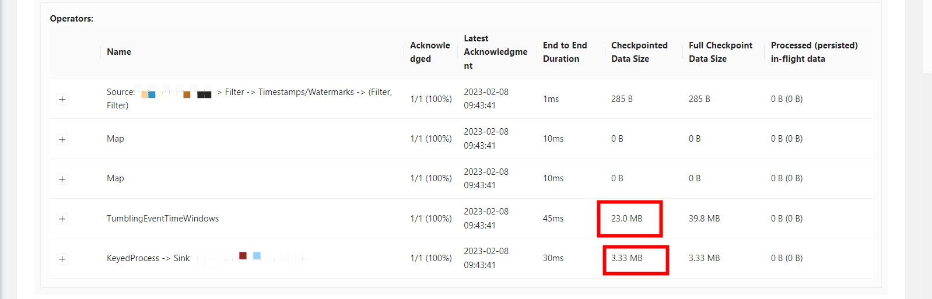This screenshot has width=932, height=299.
Task: Click the 45ms duration value
Action: click(x=553, y=219)
